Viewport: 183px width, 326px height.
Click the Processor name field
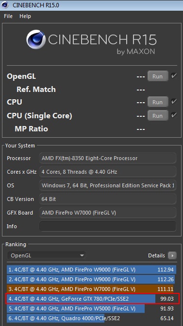click(x=108, y=158)
